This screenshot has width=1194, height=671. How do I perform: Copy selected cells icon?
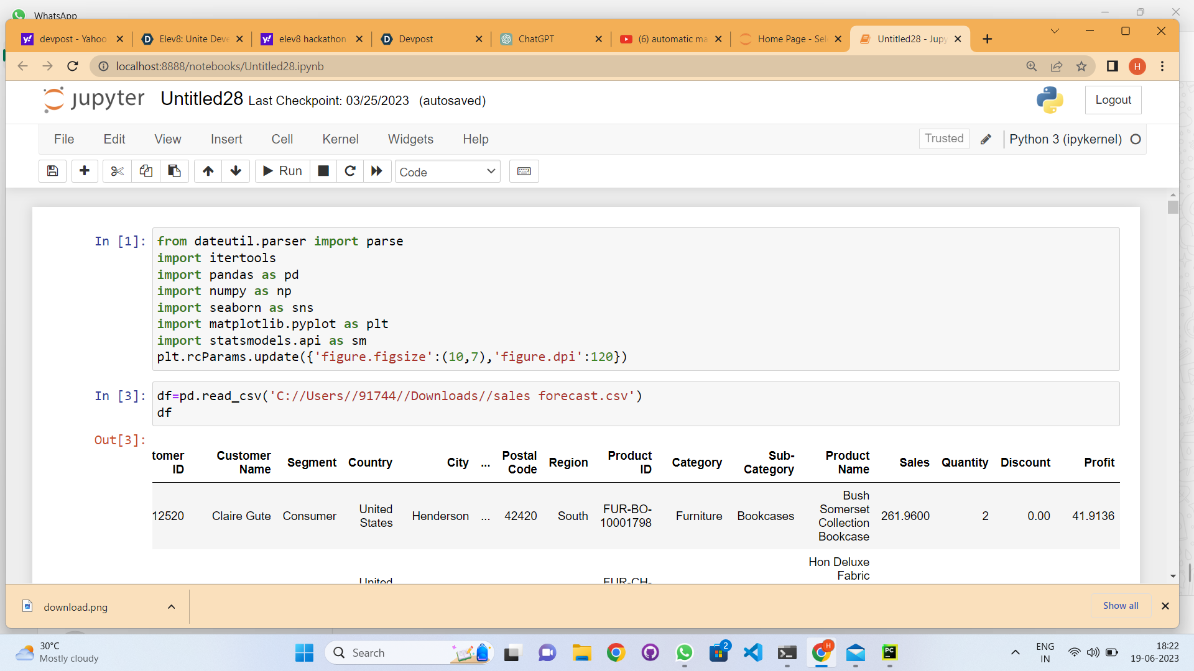[x=146, y=171]
